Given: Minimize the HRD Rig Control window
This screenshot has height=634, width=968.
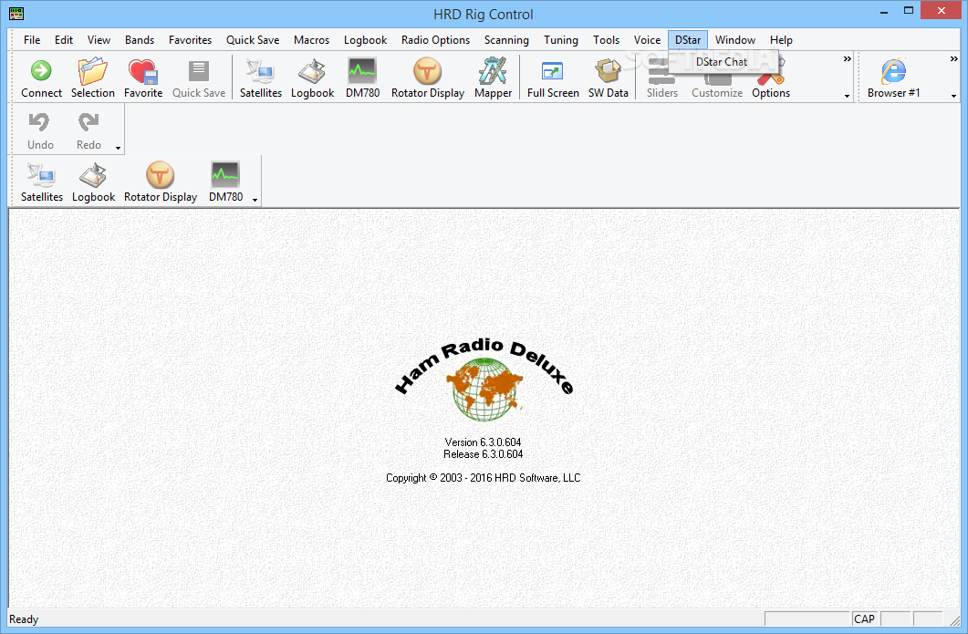Looking at the screenshot, I should (x=884, y=11).
